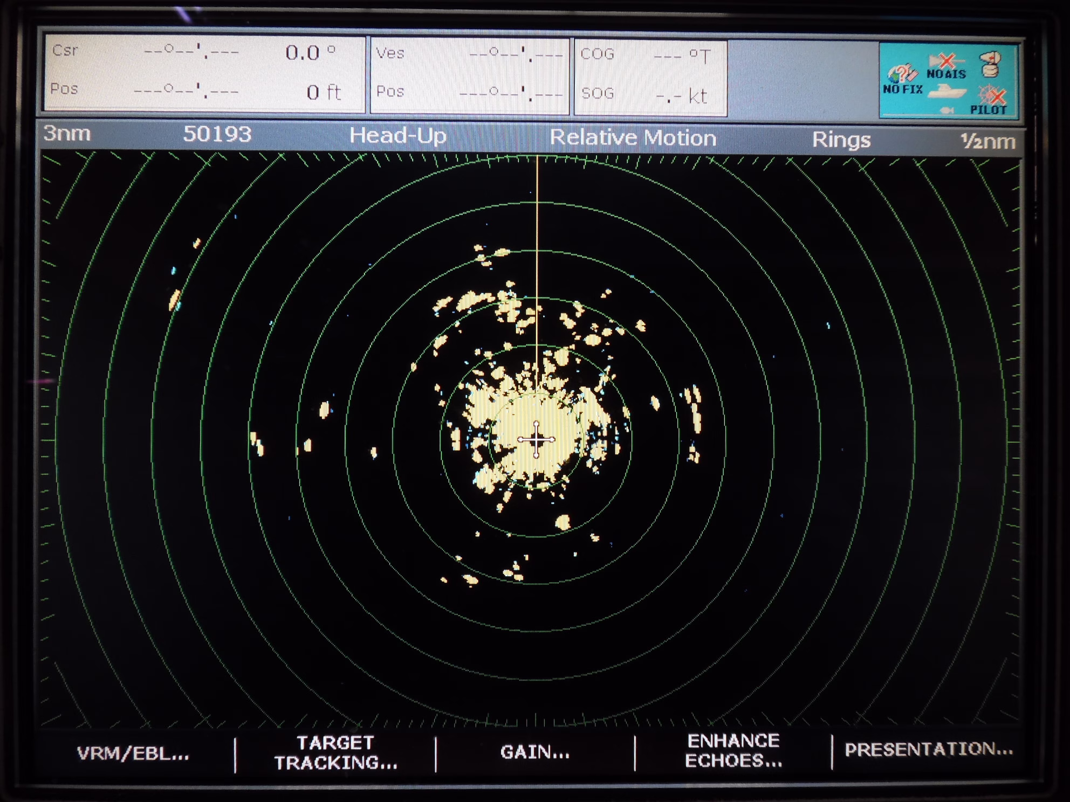Screen dimensions: 1070x802
Task: Toggle the Head-Up orientation mode
Action: tap(397, 135)
